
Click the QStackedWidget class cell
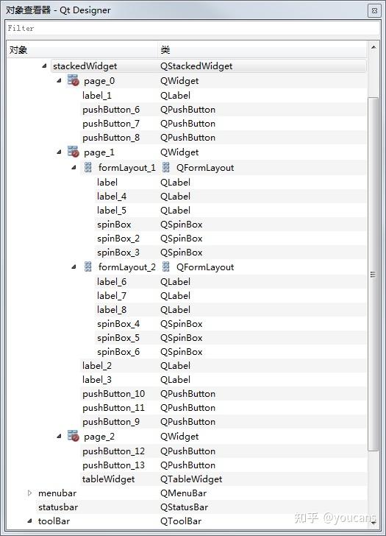196,66
